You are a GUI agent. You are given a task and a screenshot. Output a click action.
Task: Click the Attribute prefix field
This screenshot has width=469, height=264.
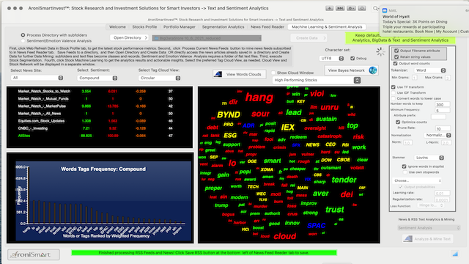pos(438,117)
